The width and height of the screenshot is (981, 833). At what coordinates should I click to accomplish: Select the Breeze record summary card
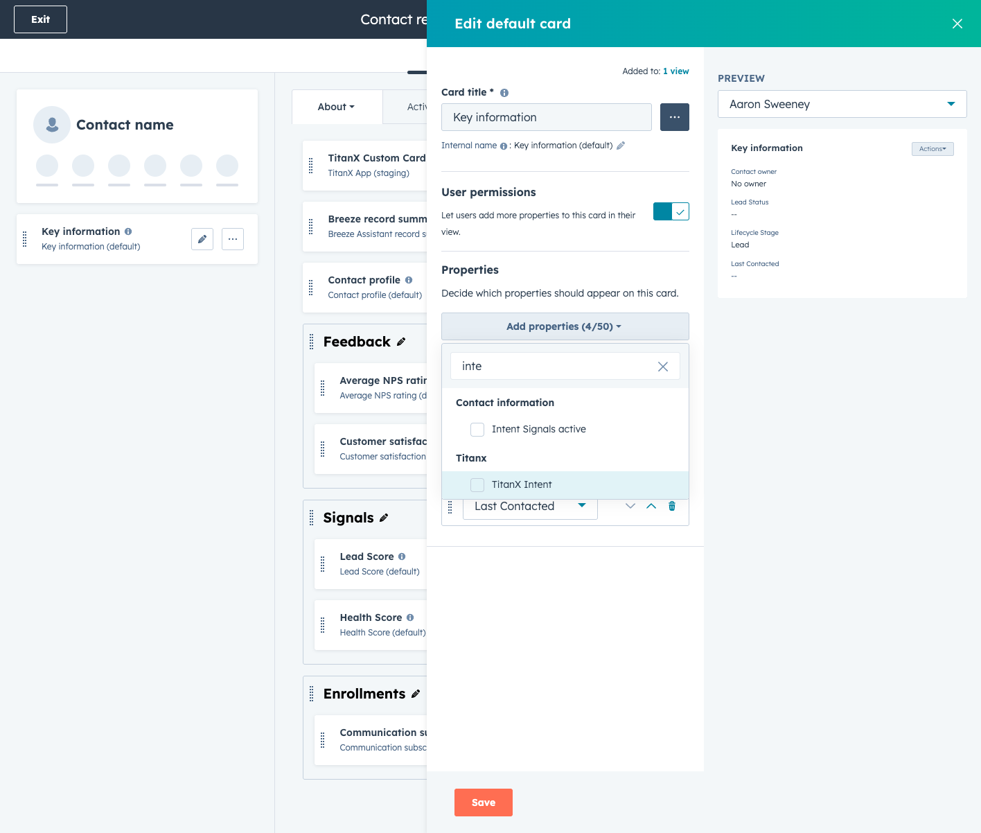365,227
